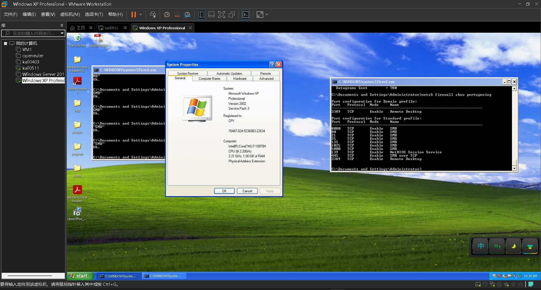The image size is (541, 290).
Task: Click the System Properties help question button
Action: (x=272, y=65)
